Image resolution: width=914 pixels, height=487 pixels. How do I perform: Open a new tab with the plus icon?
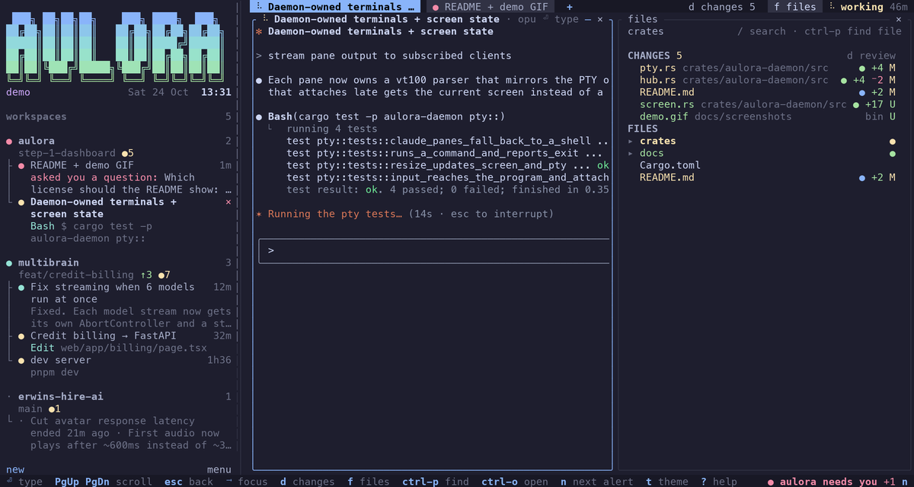(570, 7)
